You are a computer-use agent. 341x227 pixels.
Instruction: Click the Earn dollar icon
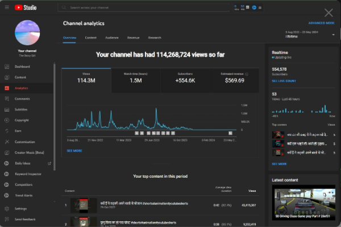7,131
